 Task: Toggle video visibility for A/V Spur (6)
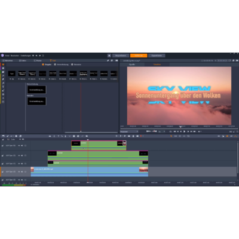point(19,146)
